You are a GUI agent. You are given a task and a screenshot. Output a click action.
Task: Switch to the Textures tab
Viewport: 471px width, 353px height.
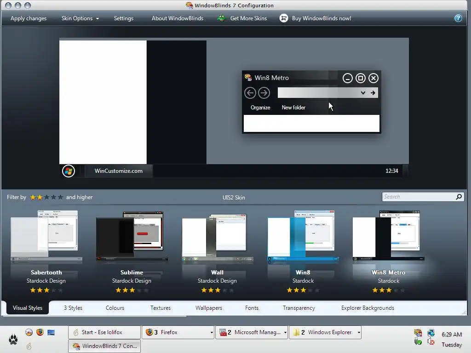click(161, 307)
